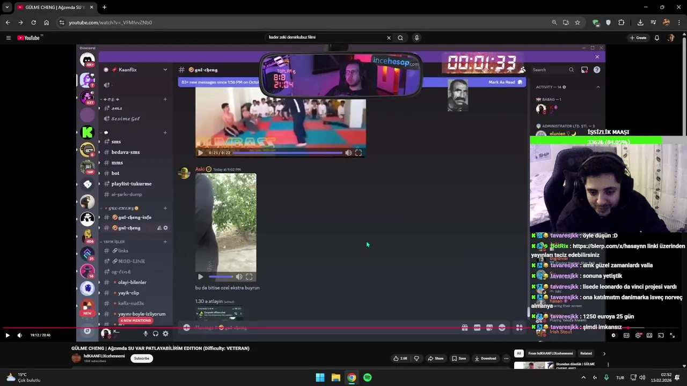Open the taskbar weather widget
Image resolution: width=687 pixels, height=386 pixels.
24,377
